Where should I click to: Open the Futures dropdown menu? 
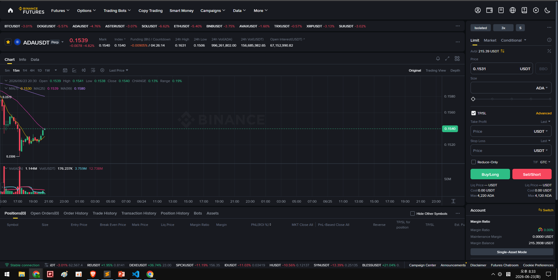tap(60, 10)
